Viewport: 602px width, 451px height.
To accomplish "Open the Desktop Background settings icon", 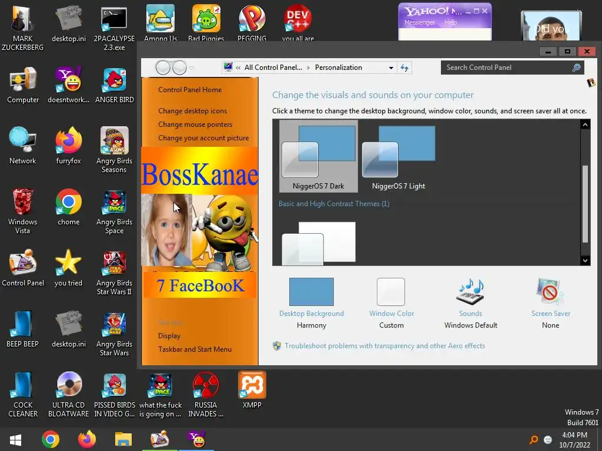I will click(x=312, y=292).
